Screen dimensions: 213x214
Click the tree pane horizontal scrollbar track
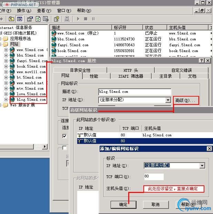[x=38, y=147]
